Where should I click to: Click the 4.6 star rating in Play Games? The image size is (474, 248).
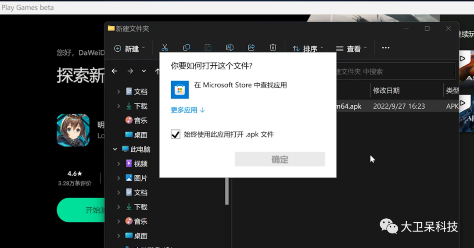pyautogui.click(x=75, y=174)
